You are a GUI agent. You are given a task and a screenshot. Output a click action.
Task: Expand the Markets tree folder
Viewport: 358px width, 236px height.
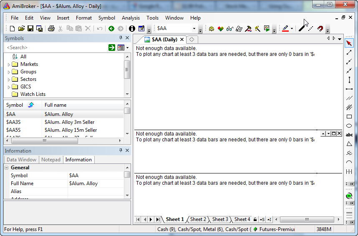9,65
